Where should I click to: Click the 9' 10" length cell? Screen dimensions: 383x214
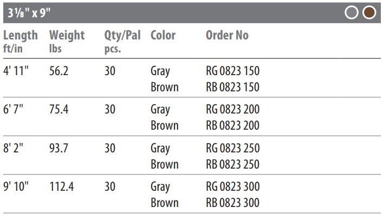16,186
